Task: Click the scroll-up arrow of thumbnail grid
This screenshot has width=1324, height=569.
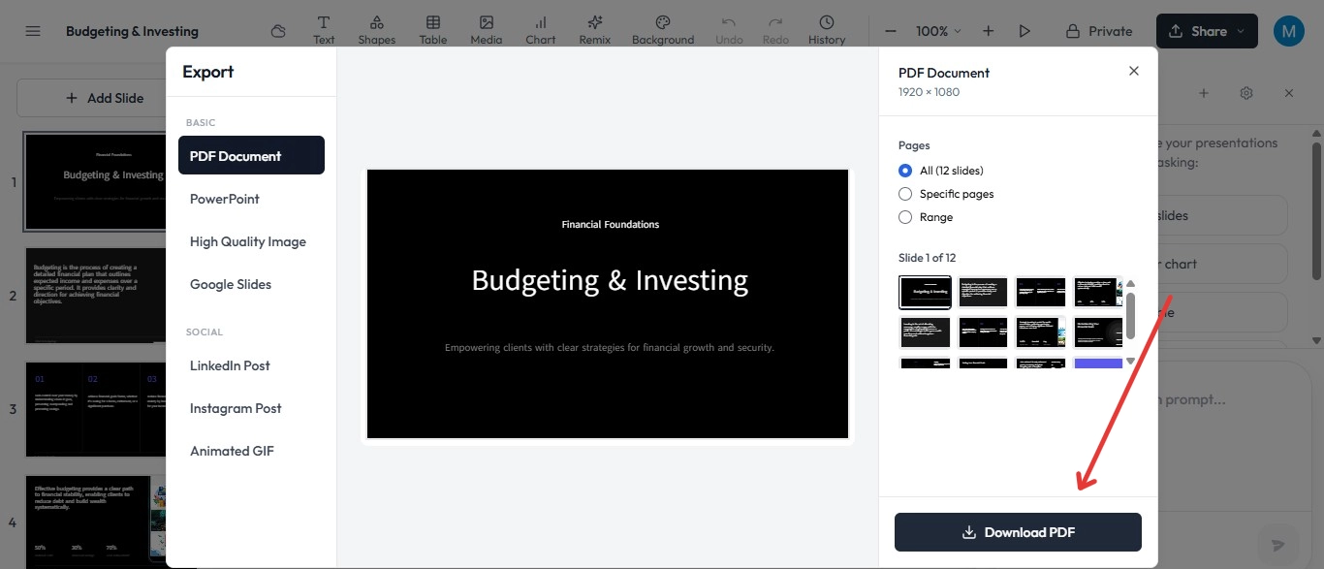Action: click(x=1130, y=283)
